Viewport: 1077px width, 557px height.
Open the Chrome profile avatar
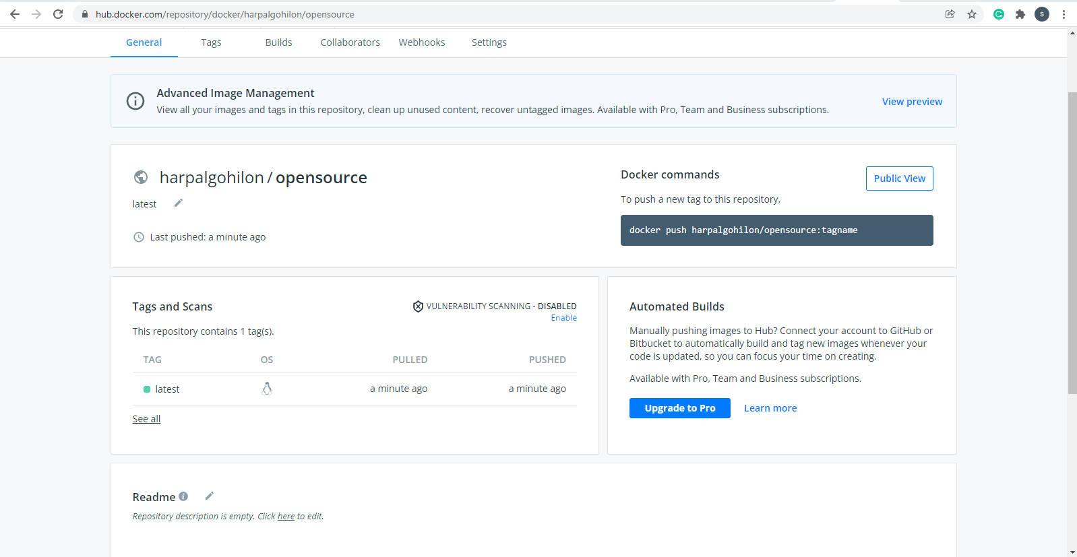point(1042,14)
